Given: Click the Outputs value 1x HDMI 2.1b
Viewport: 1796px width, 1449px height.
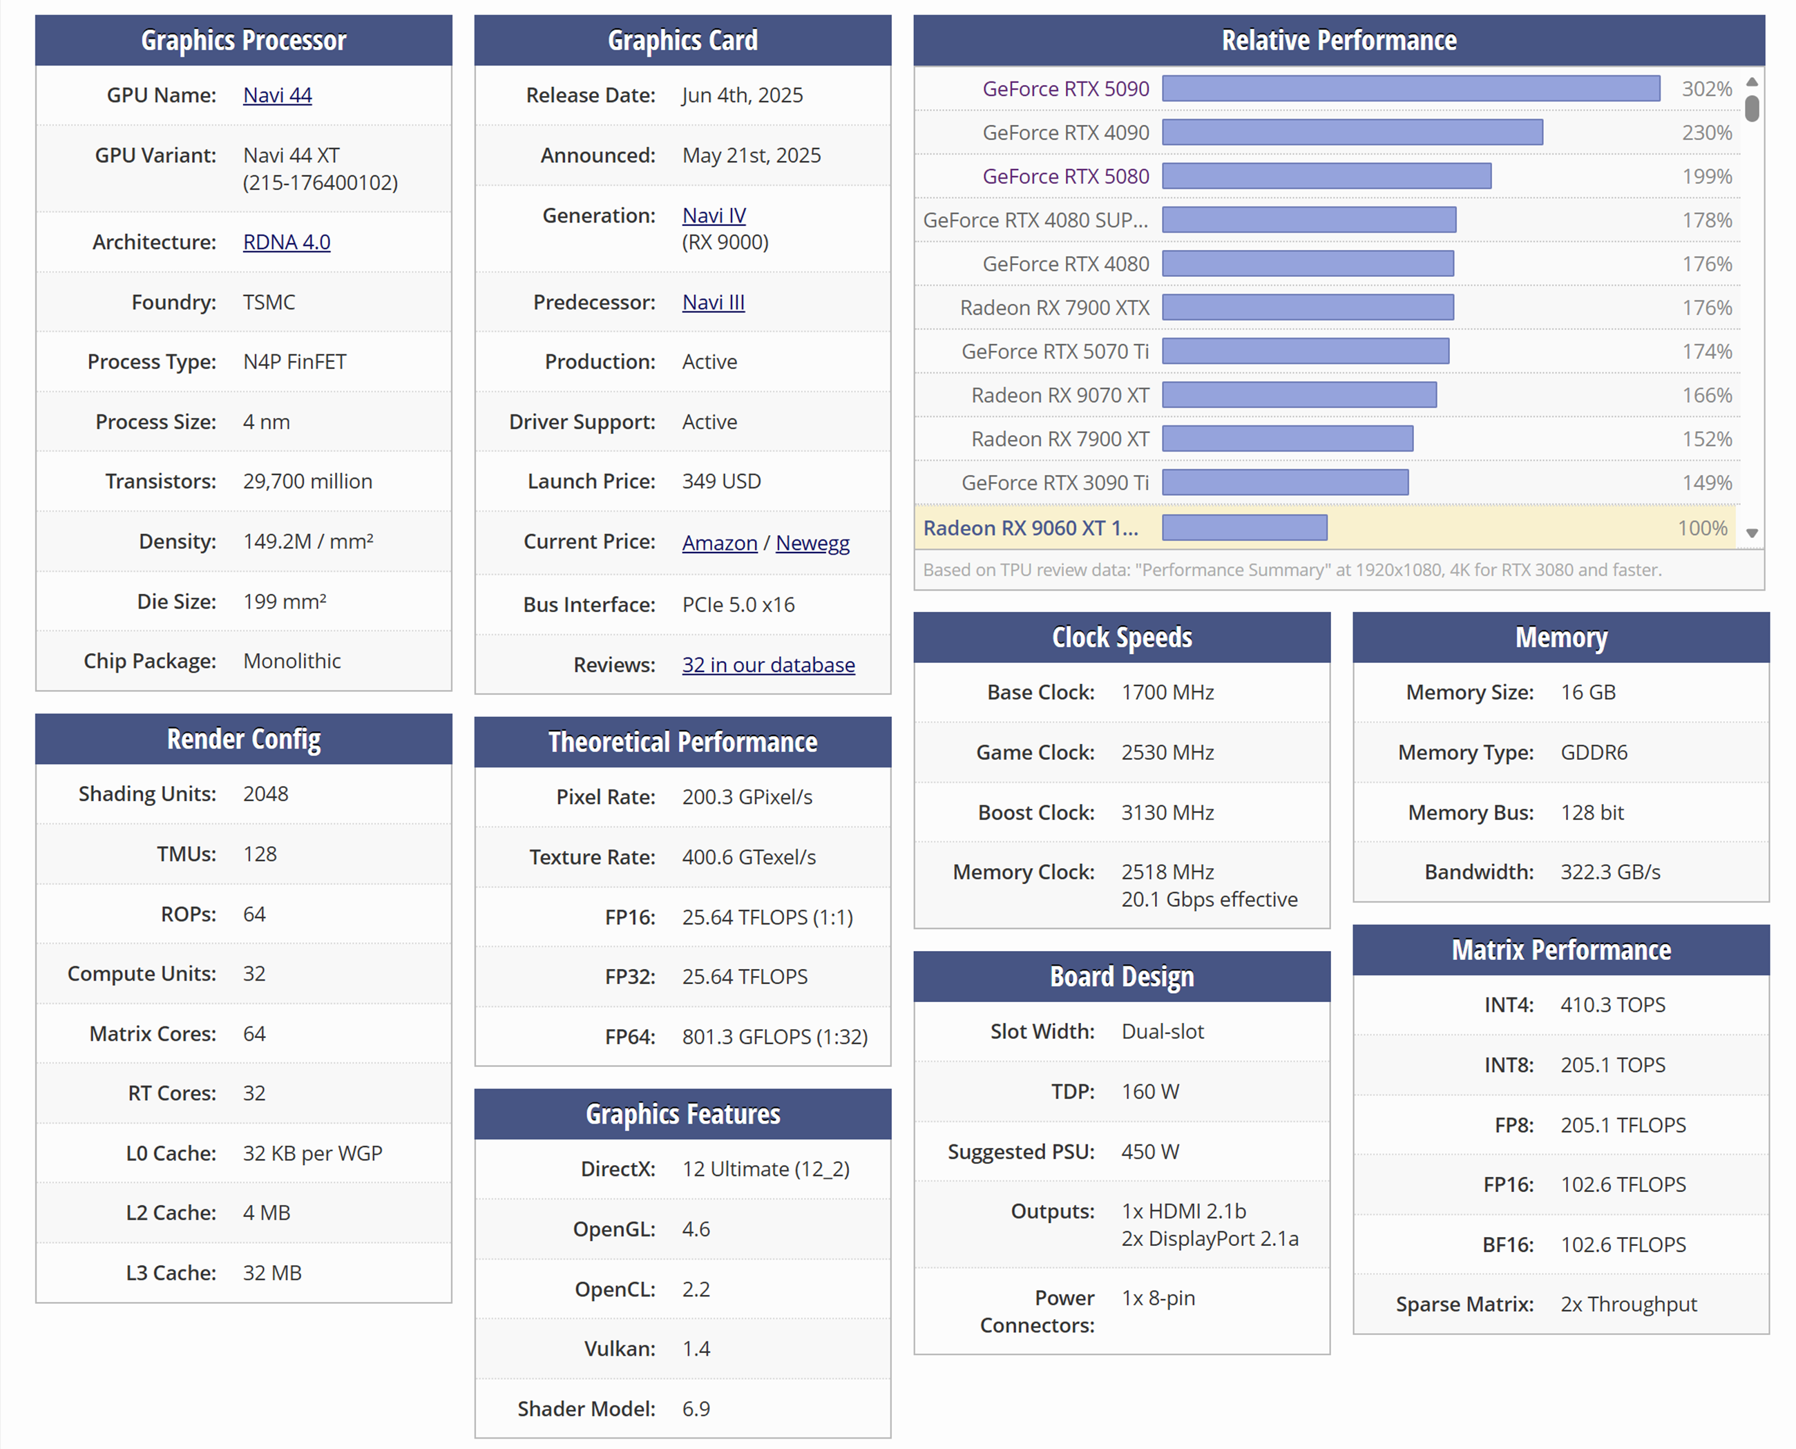Looking at the screenshot, I should [x=1183, y=1211].
